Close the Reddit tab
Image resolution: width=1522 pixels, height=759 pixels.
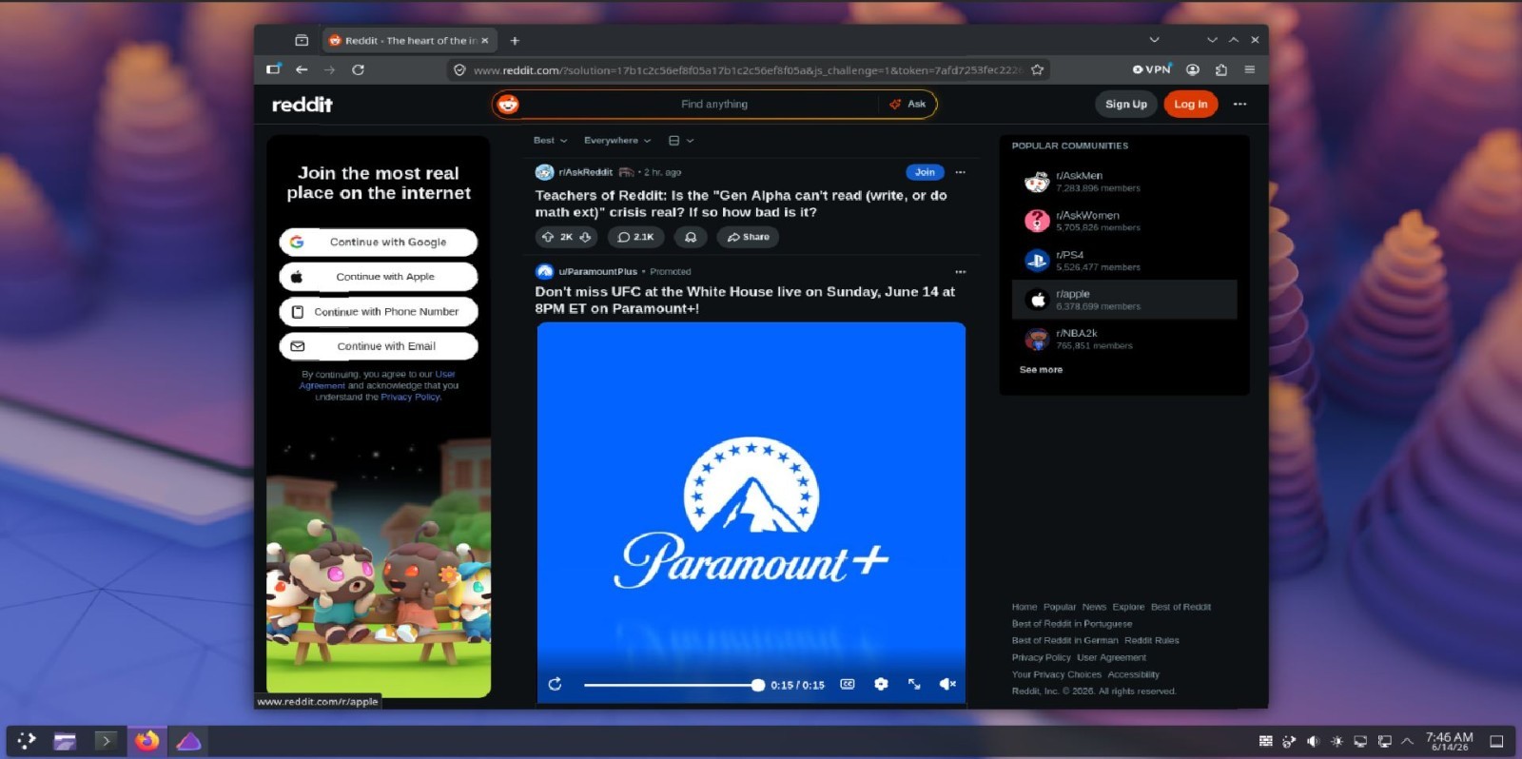[x=485, y=40]
